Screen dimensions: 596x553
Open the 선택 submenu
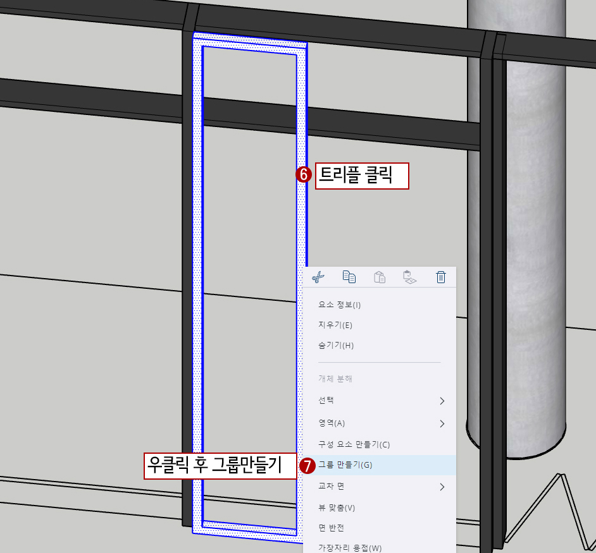point(380,400)
